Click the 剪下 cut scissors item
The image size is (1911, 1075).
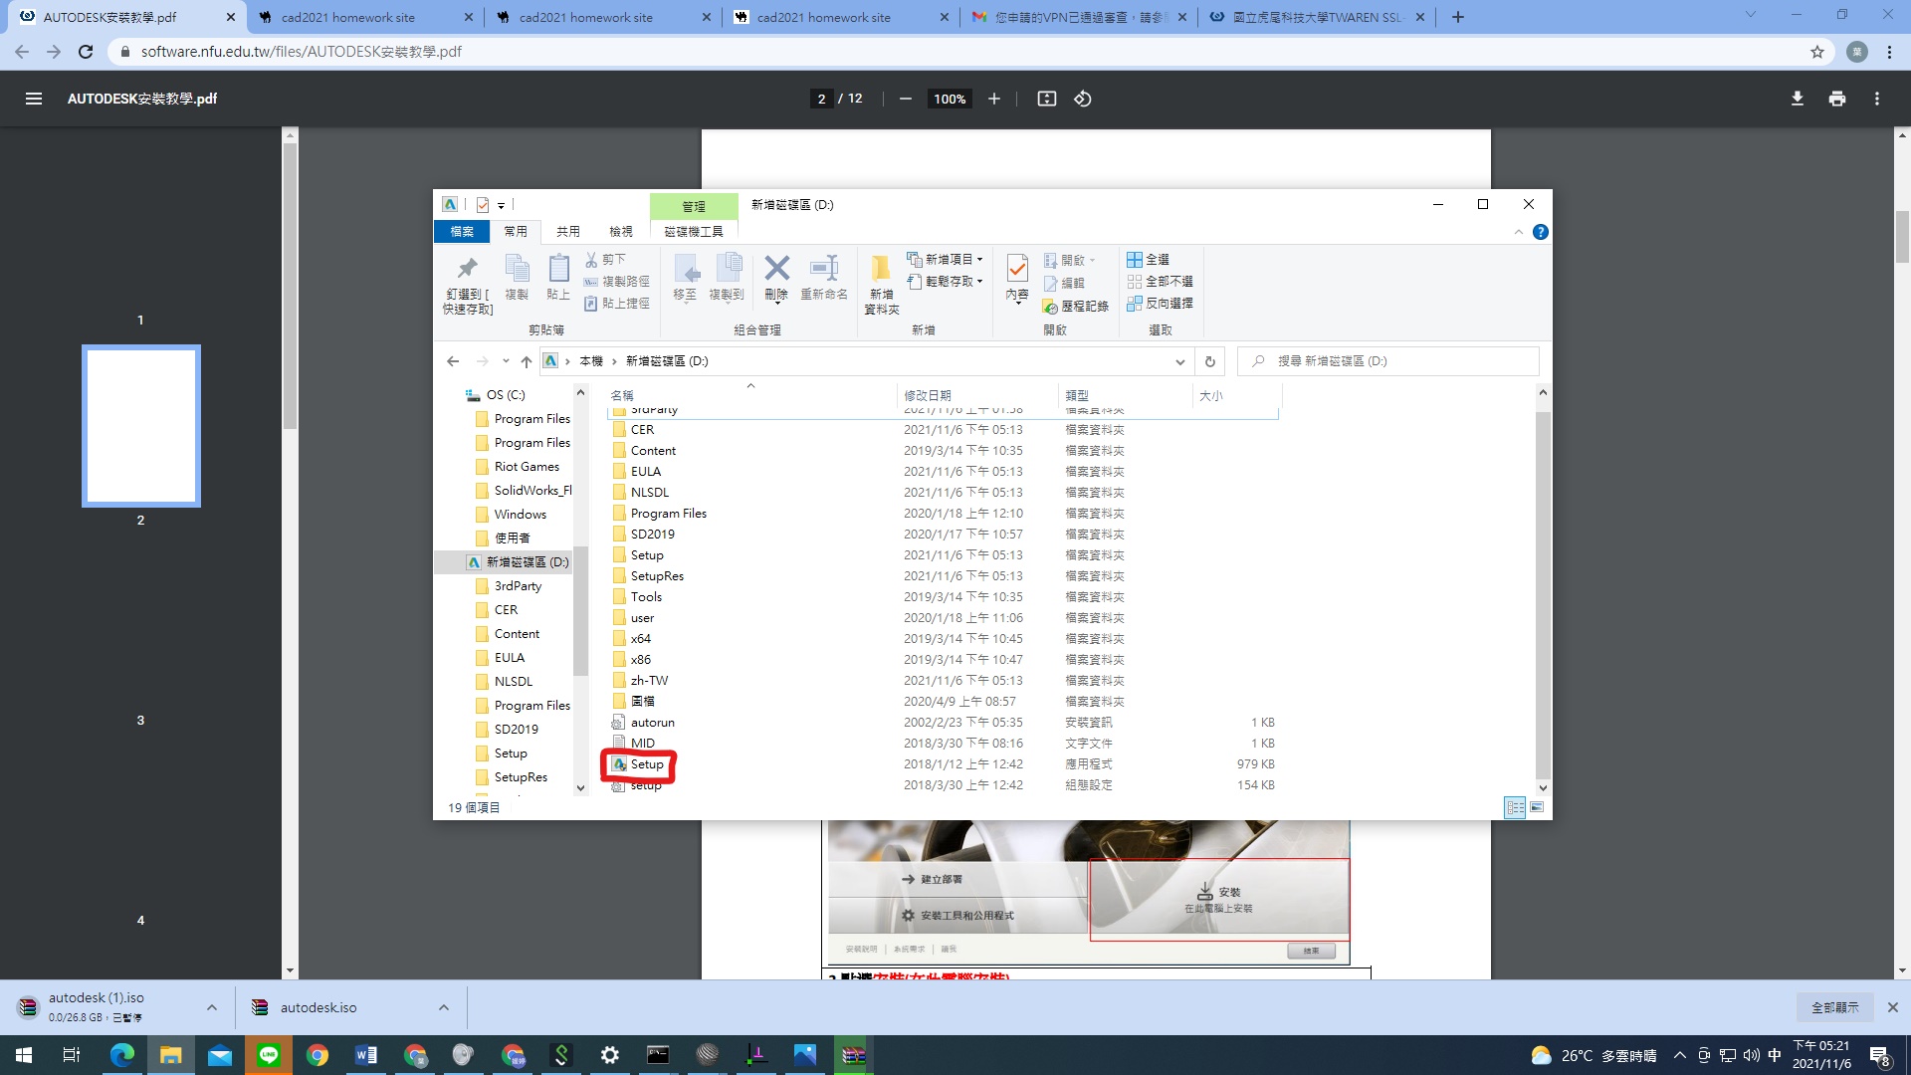605,259
